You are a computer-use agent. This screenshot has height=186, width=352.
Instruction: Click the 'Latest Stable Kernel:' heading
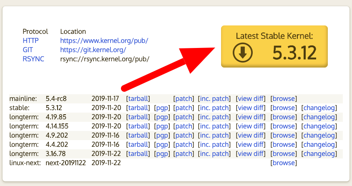[274, 36]
